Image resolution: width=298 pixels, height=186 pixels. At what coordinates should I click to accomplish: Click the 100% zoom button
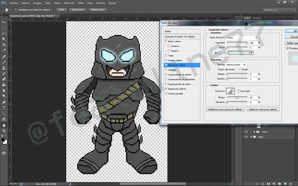click(x=61, y=10)
